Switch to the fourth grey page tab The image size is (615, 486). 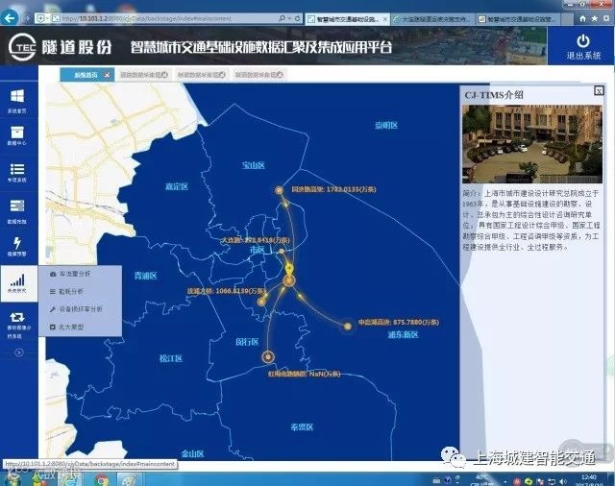(x=258, y=75)
